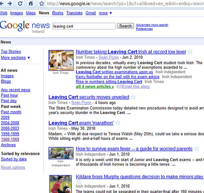Open Maps in the top navigation bar
Viewport: 204px width, 193px height.
(x=31, y=13)
